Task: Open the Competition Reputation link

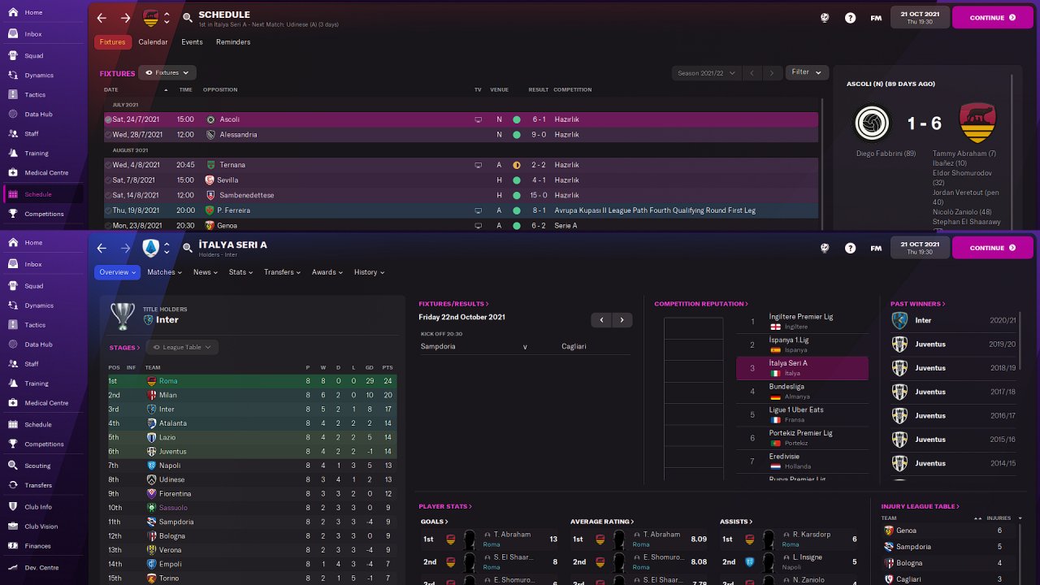Action: (x=700, y=304)
